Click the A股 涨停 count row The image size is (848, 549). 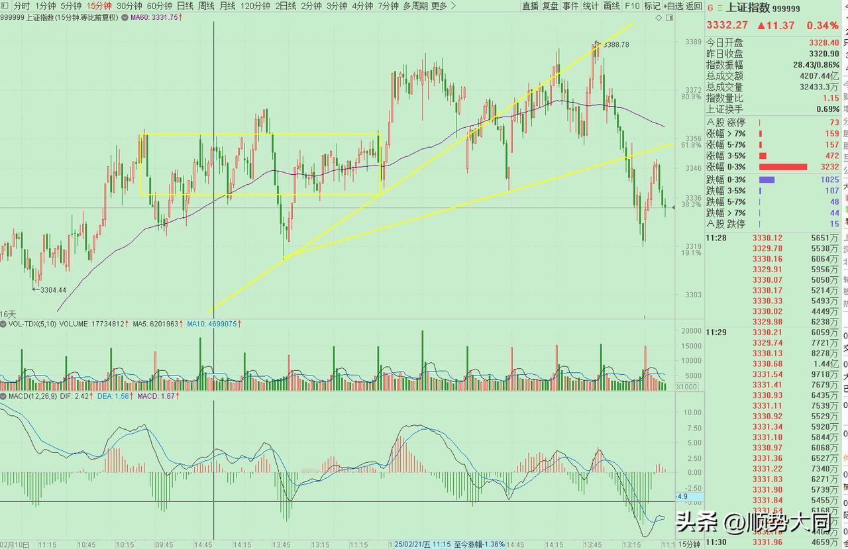pyautogui.click(x=773, y=123)
